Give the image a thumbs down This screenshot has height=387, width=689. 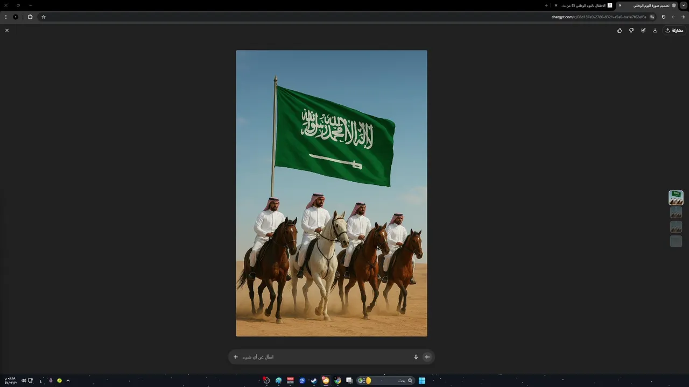pos(631,31)
